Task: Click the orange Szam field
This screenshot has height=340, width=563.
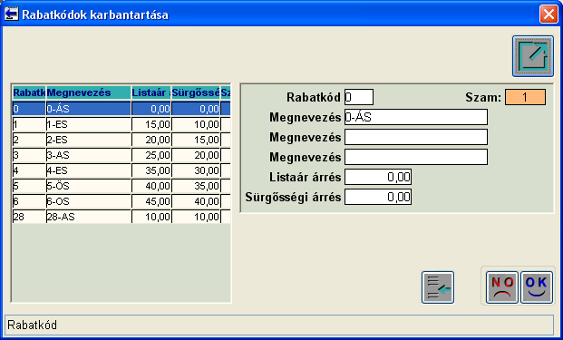Action: (x=525, y=97)
